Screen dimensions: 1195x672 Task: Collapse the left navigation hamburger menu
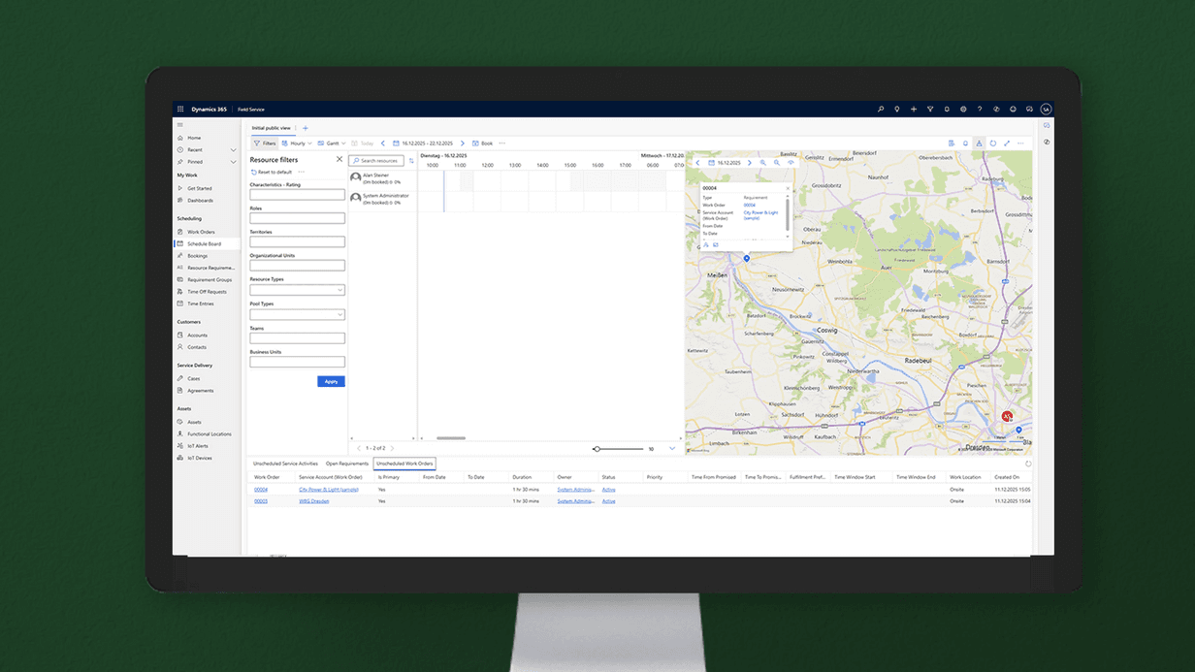pyautogui.click(x=179, y=125)
